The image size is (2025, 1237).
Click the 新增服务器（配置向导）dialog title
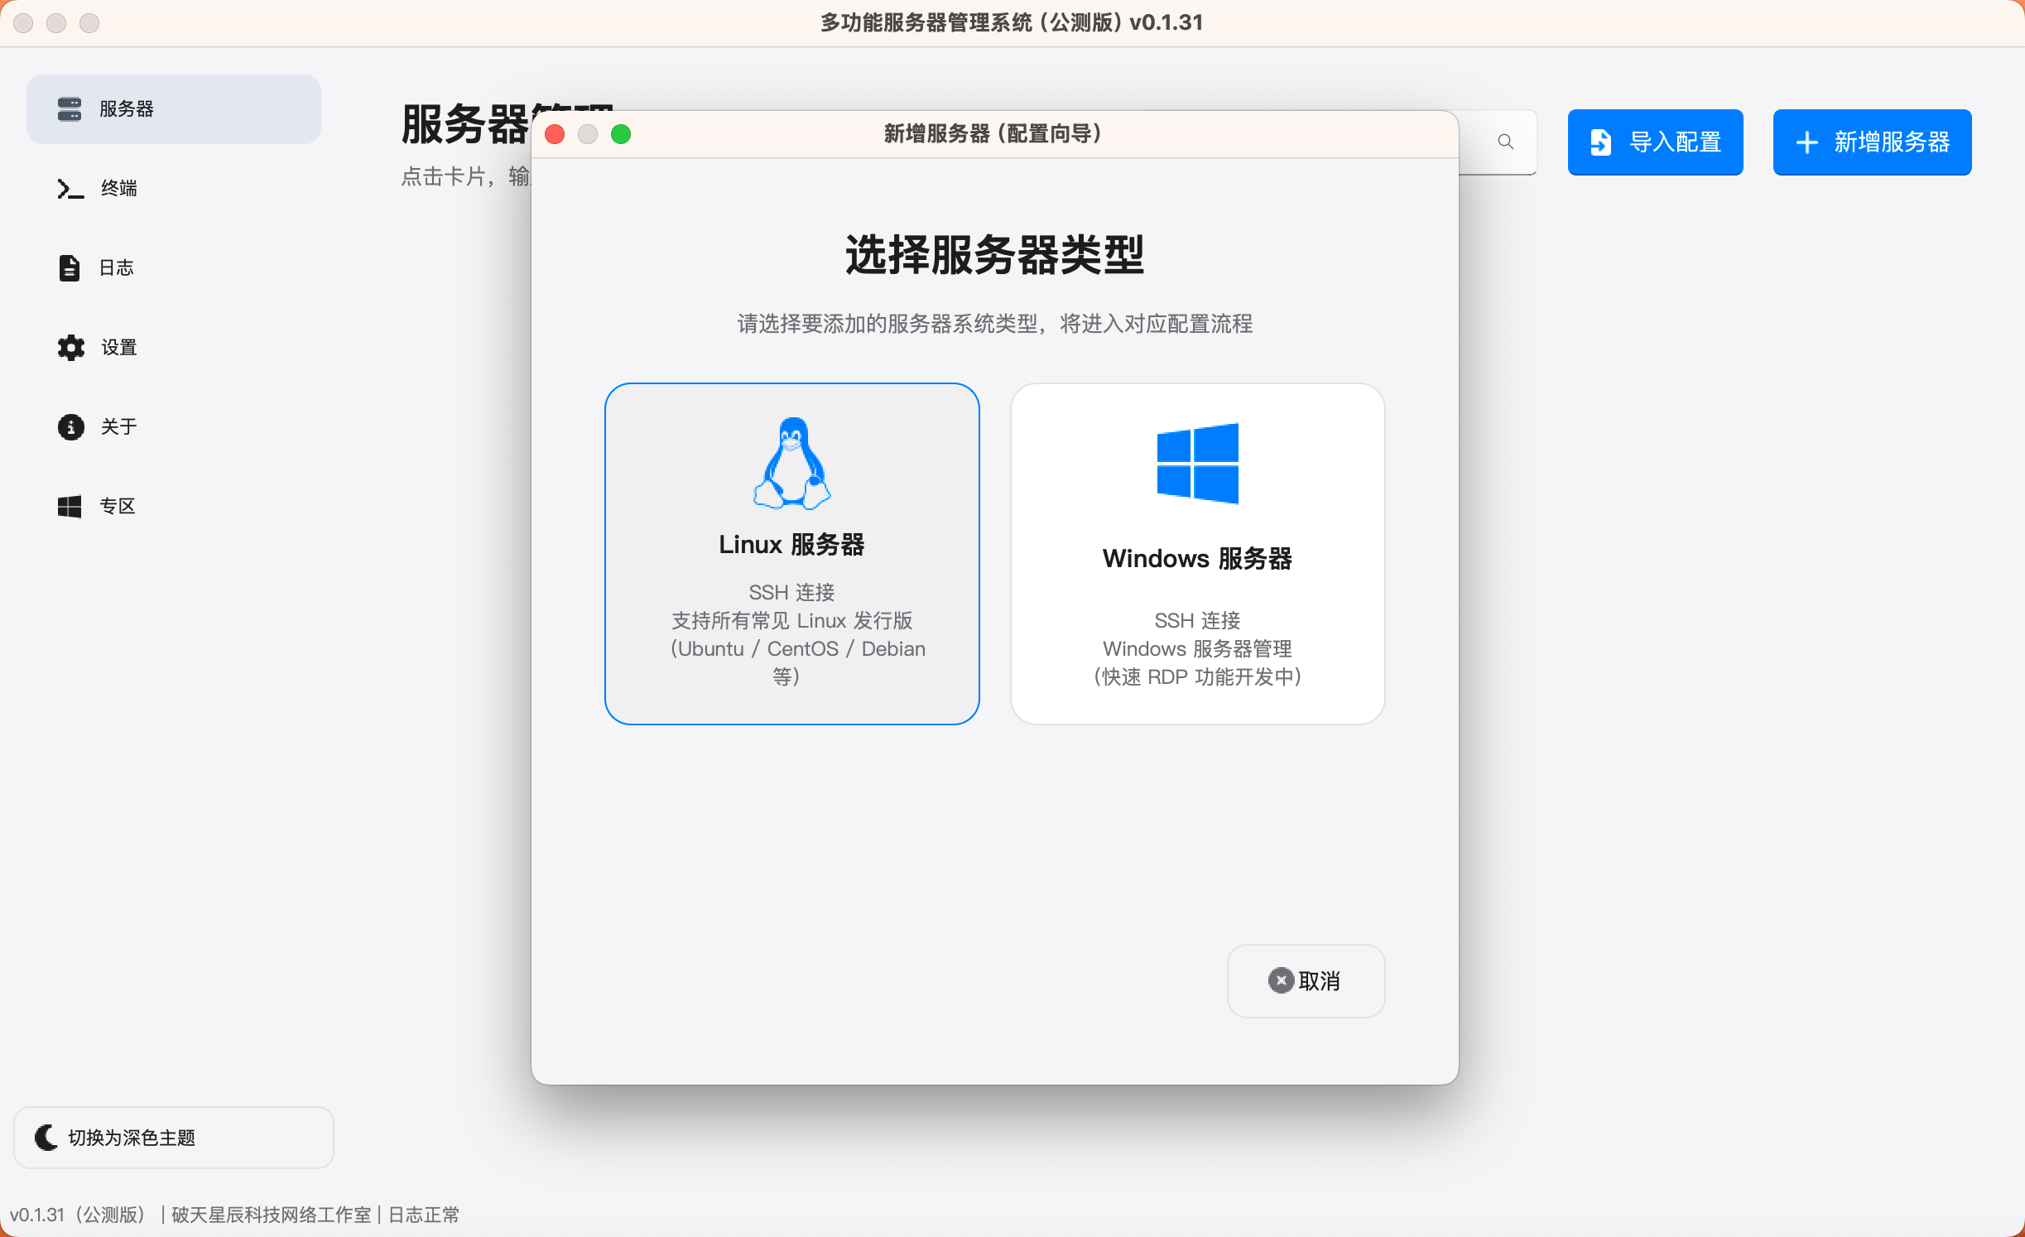[993, 133]
